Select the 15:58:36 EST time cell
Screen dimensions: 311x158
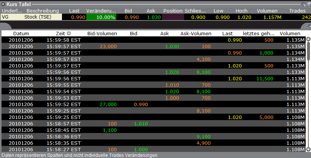(63, 137)
